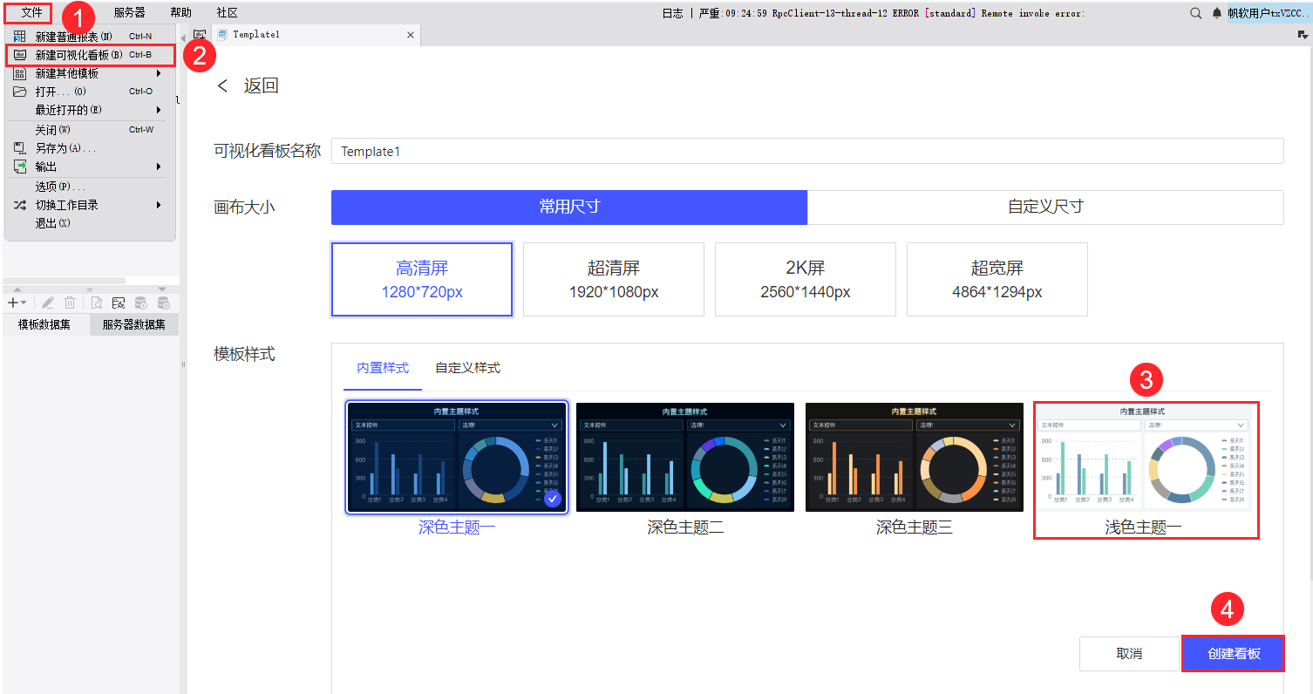
Task: Choose 另存为 menu entry
Action: coord(90,148)
